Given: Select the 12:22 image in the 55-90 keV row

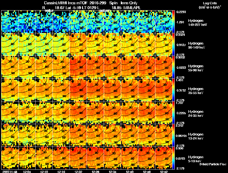Looking at the screenshot, I should pos(78,67).
